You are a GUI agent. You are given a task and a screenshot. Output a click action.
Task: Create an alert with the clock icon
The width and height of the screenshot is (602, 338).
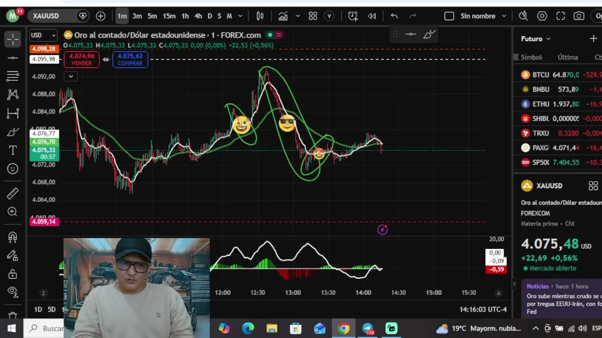pyautogui.click(x=353, y=16)
